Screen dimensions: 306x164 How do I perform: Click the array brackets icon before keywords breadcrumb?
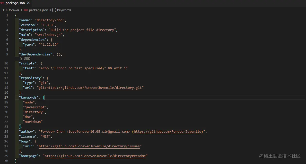[54, 10]
